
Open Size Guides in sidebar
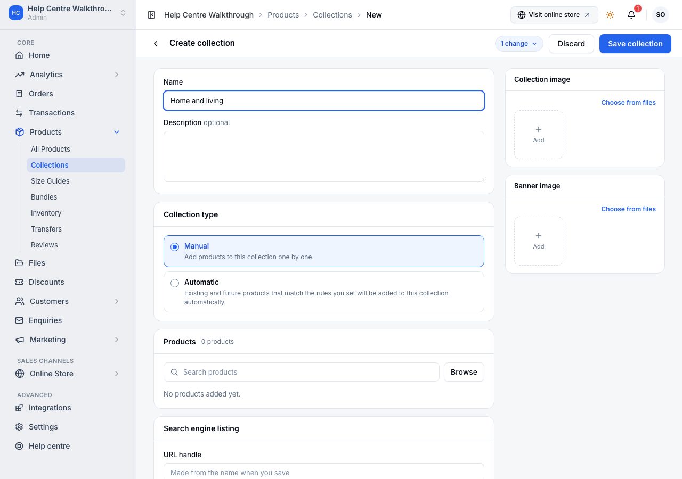click(x=50, y=181)
